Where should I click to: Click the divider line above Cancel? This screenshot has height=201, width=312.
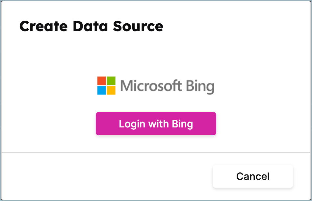156,152
